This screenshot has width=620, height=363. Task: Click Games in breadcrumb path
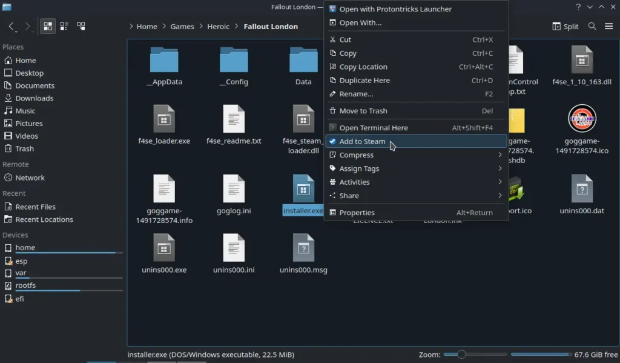[x=182, y=26]
